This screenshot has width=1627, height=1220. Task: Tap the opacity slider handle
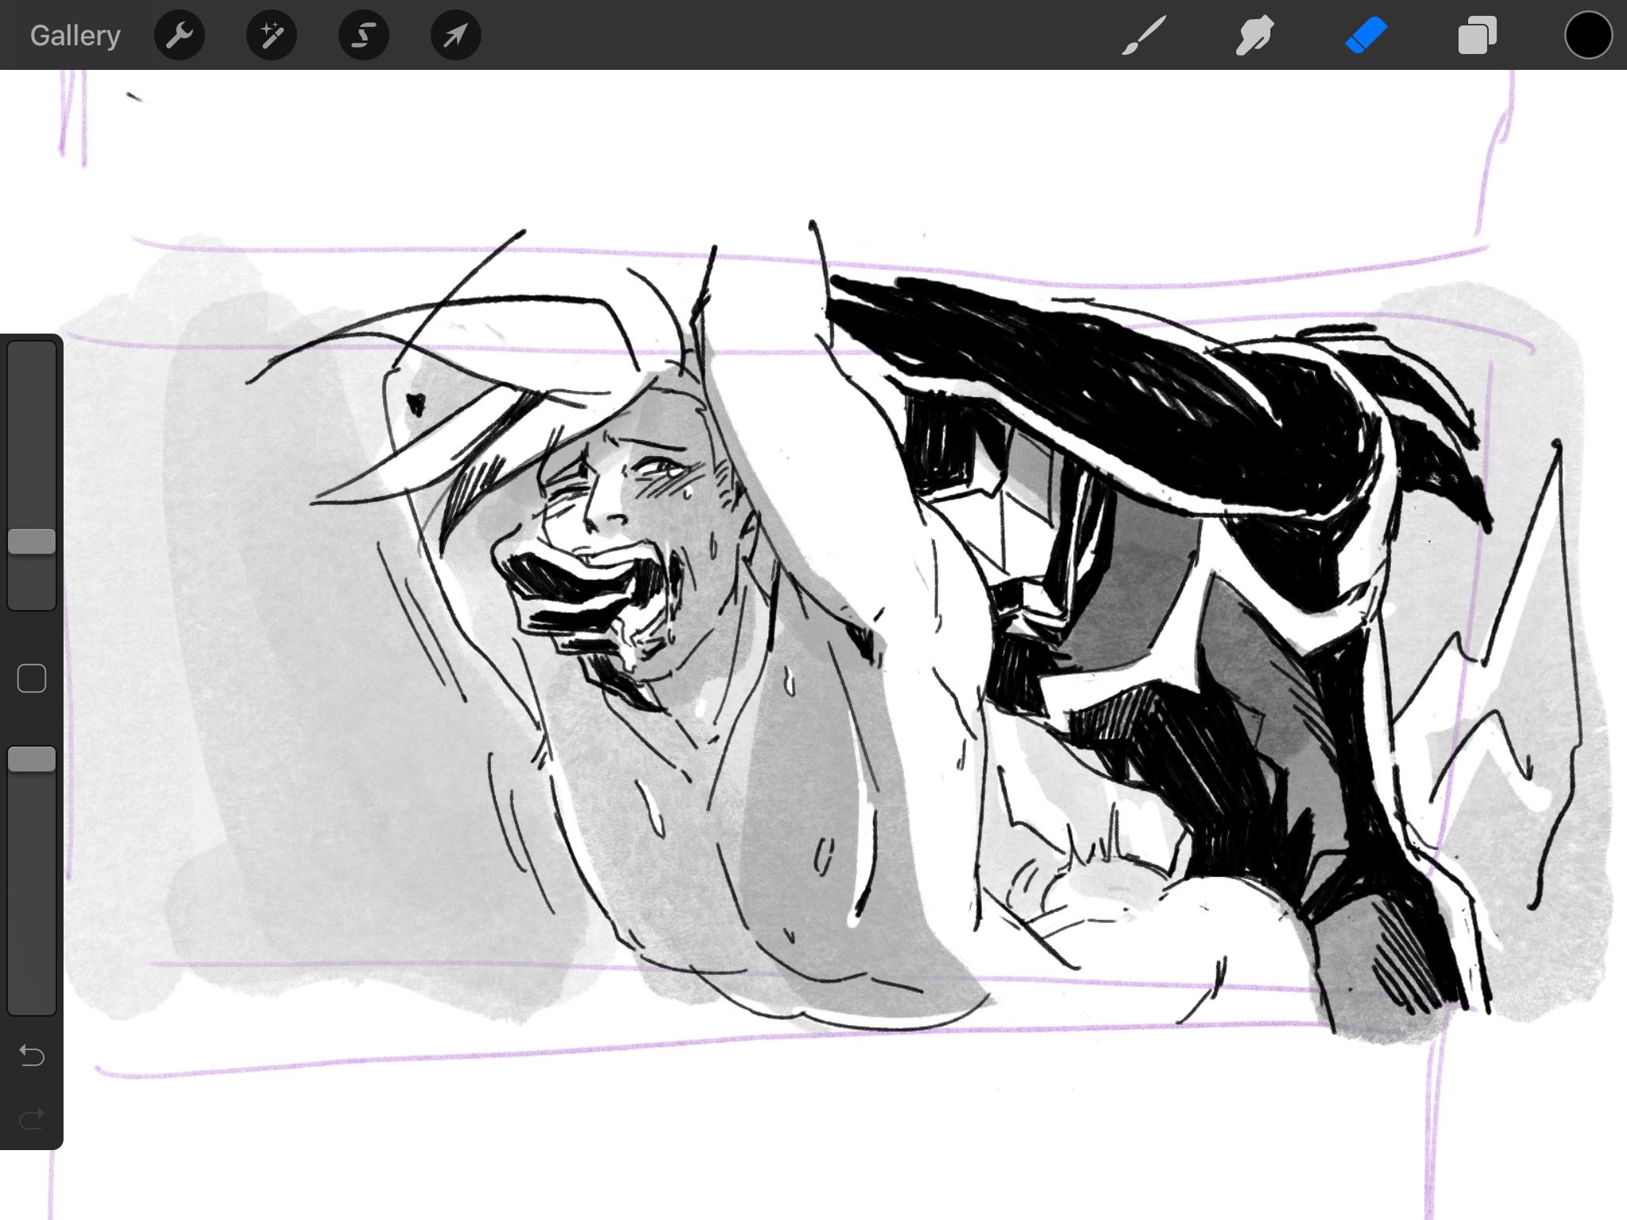[32, 759]
